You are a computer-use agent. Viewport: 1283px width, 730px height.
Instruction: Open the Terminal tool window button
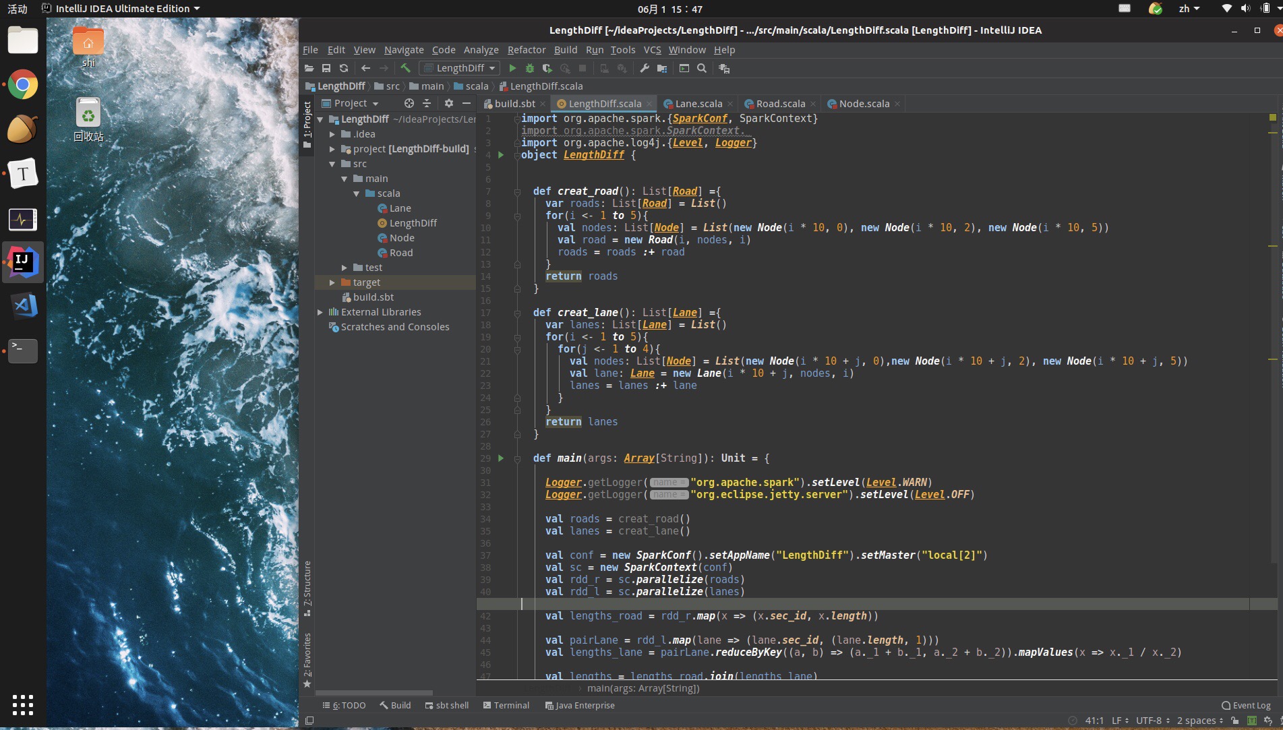click(506, 705)
